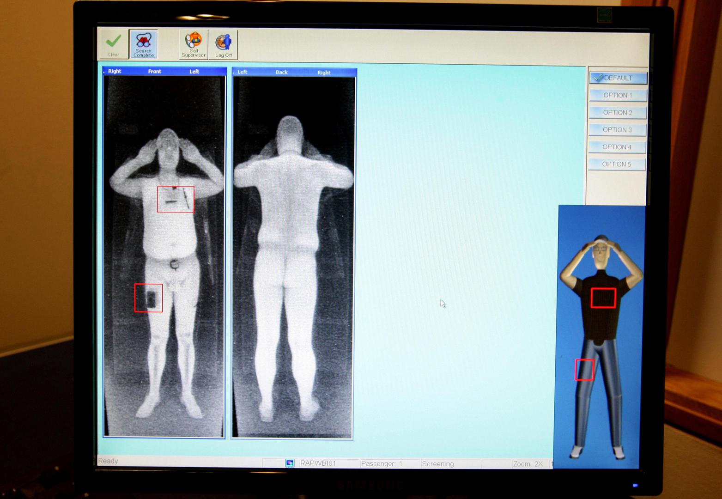The height and width of the screenshot is (499, 722).
Task: Click red alert box on front scan thigh
Action: click(148, 298)
